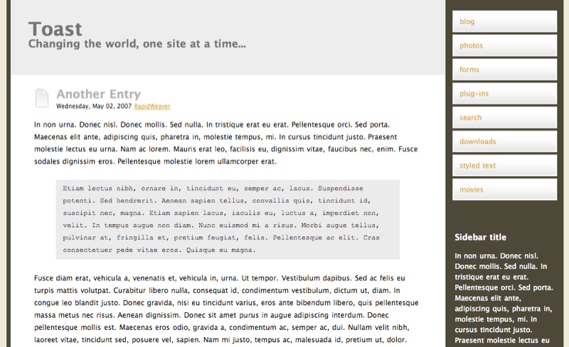This screenshot has height=347, width=569.
Task: Click the Sidebar title heading
Action: 480,237
